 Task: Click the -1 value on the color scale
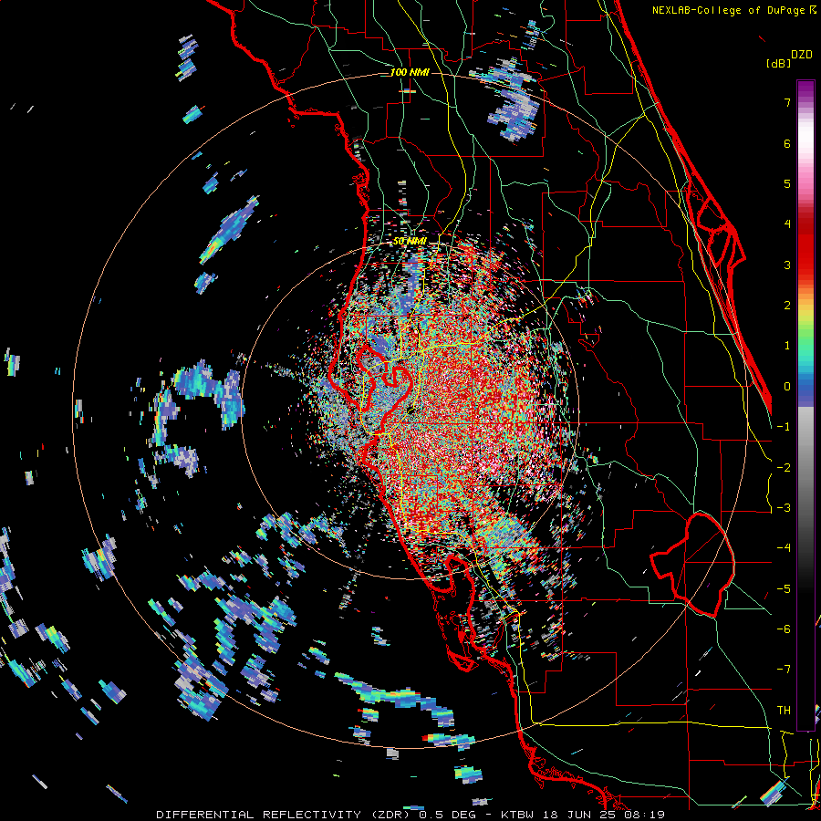pos(784,427)
